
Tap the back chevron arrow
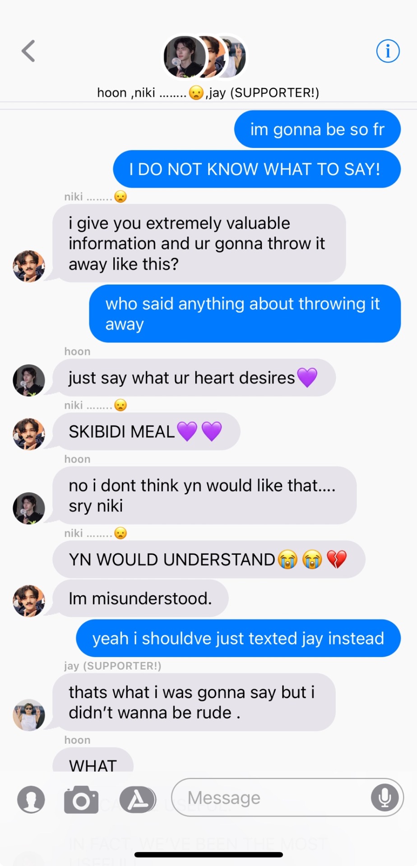28,51
